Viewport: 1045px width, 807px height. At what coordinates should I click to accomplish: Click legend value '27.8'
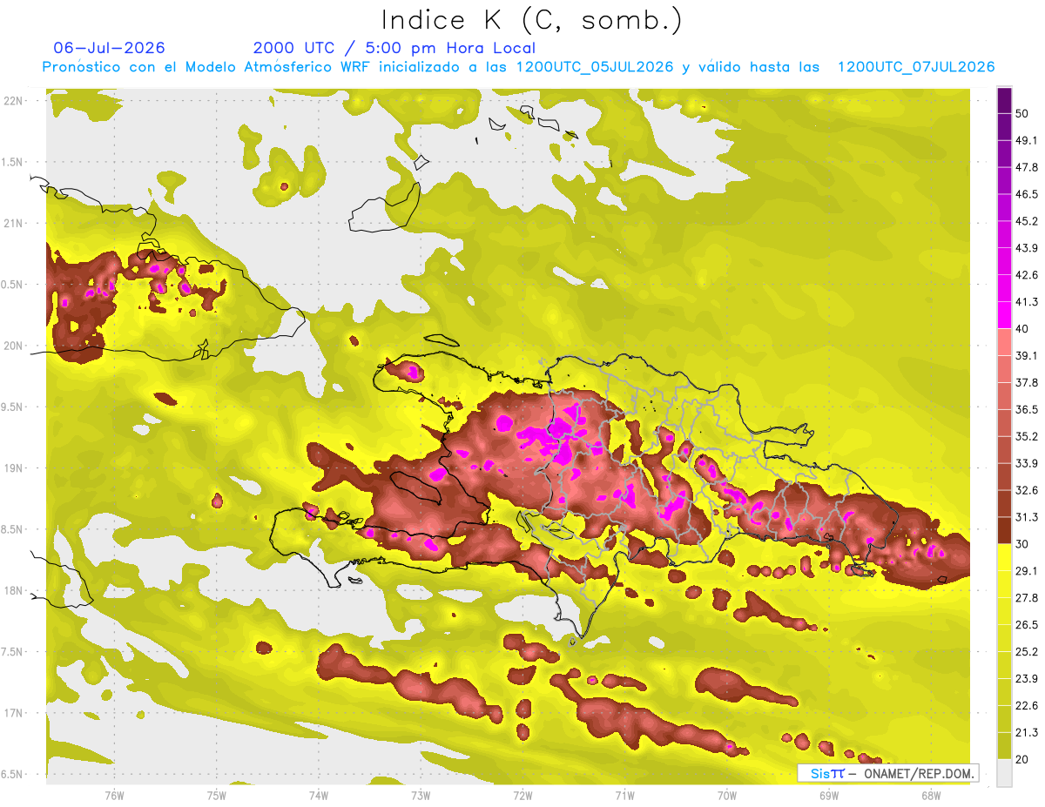(1027, 598)
